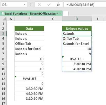This screenshot has height=105, width=106.
Task: Click the fill handle on cell D3
Action: pyautogui.click(x=92, y=36)
